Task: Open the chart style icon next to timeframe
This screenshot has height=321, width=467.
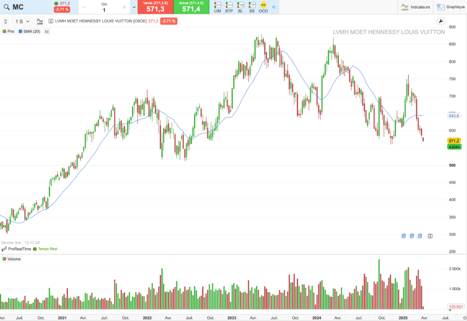Action: (x=40, y=21)
